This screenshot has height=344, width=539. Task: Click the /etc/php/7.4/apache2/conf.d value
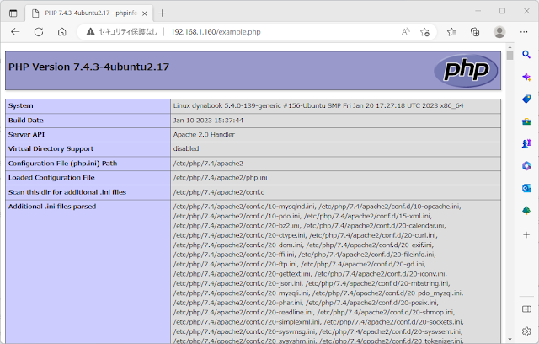(x=219, y=192)
